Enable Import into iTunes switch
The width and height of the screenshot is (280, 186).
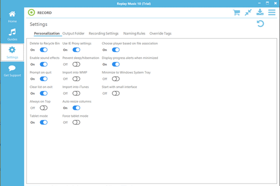point(76,94)
